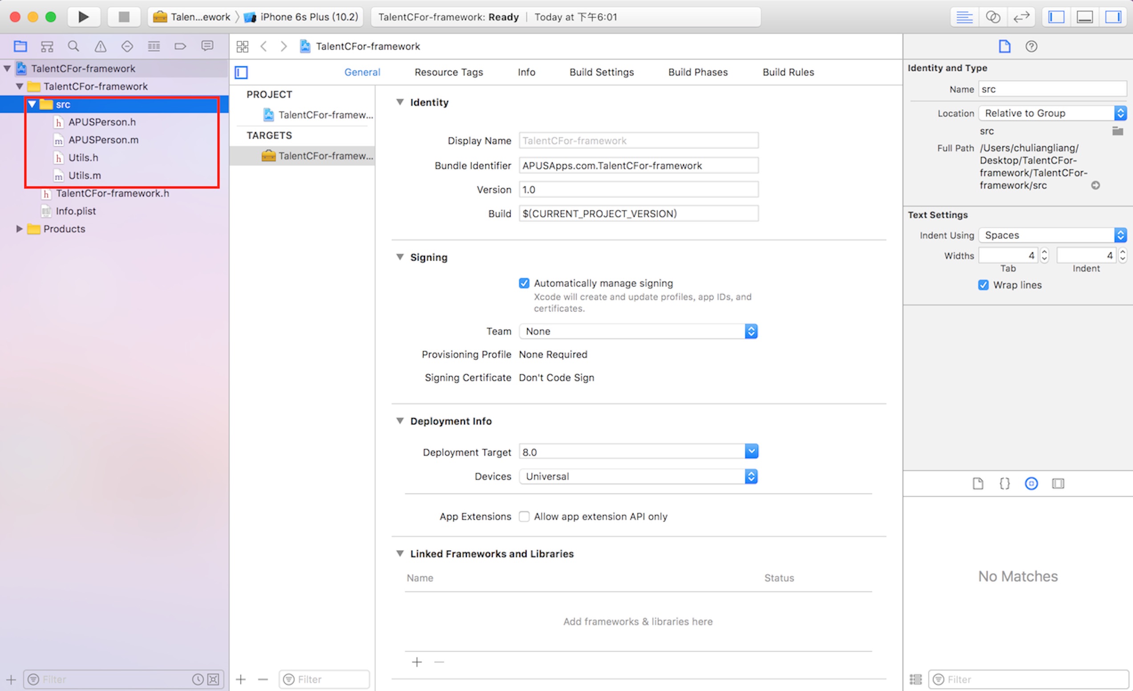Open the Build Phases tab

697,72
